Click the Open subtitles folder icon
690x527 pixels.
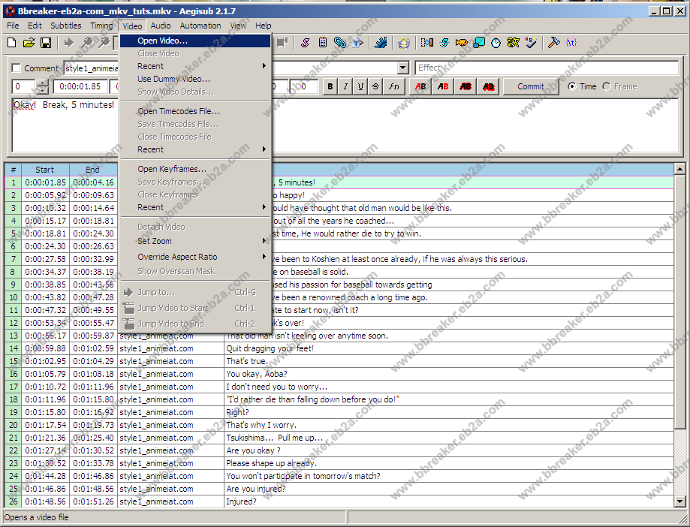point(29,44)
